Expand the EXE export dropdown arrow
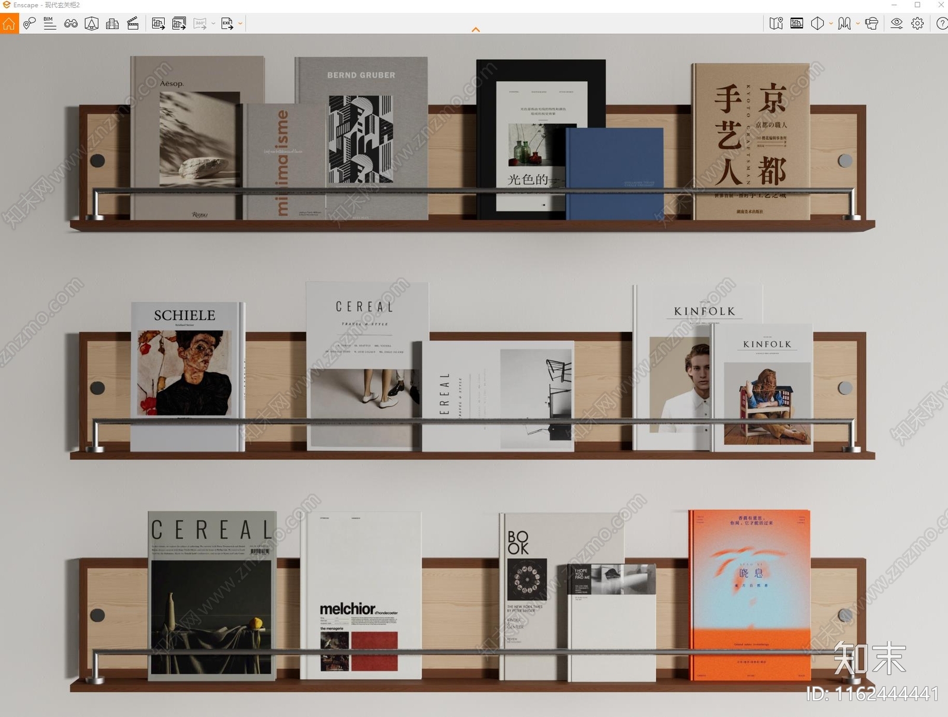Image resolution: width=948 pixels, height=717 pixels. coord(240,24)
